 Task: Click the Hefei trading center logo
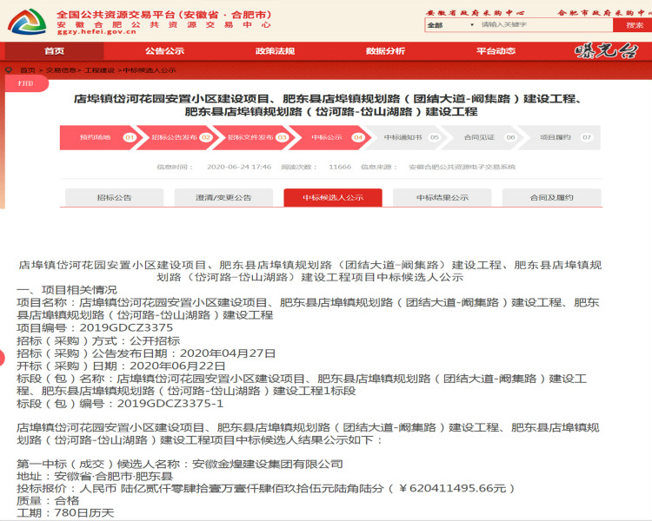(x=26, y=21)
